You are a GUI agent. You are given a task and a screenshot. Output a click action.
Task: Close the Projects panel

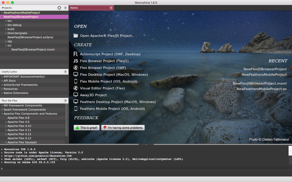[65, 8]
